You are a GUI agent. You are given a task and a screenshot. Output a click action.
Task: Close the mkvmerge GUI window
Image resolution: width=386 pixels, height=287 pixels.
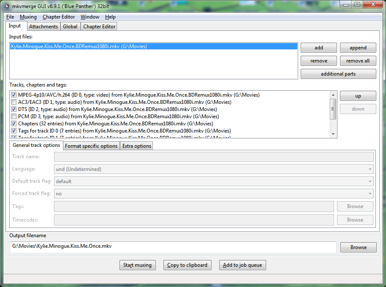coord(373,4)
